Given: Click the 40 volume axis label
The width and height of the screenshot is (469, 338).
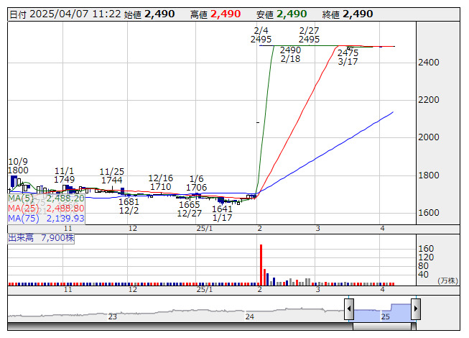Looking at the screenshot, I should pyautogui.click(x=424, y=274).
